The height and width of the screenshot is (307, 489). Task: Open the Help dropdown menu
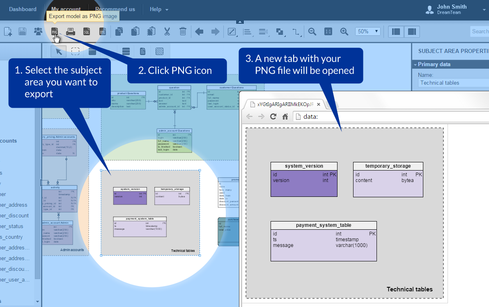pyautogui.click(x=159, y=9)
